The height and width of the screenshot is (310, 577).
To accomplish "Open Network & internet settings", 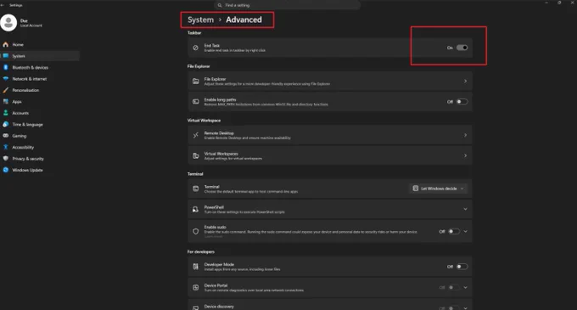I will [x=30, y=79].
